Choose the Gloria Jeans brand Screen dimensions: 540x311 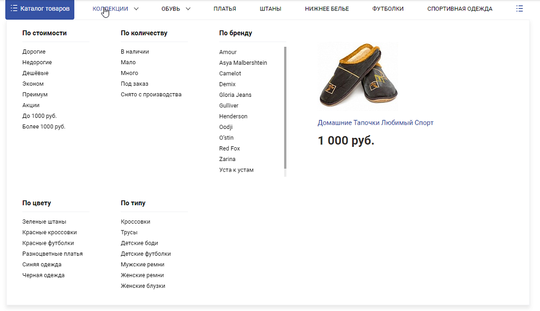click(x=235, y=95)
